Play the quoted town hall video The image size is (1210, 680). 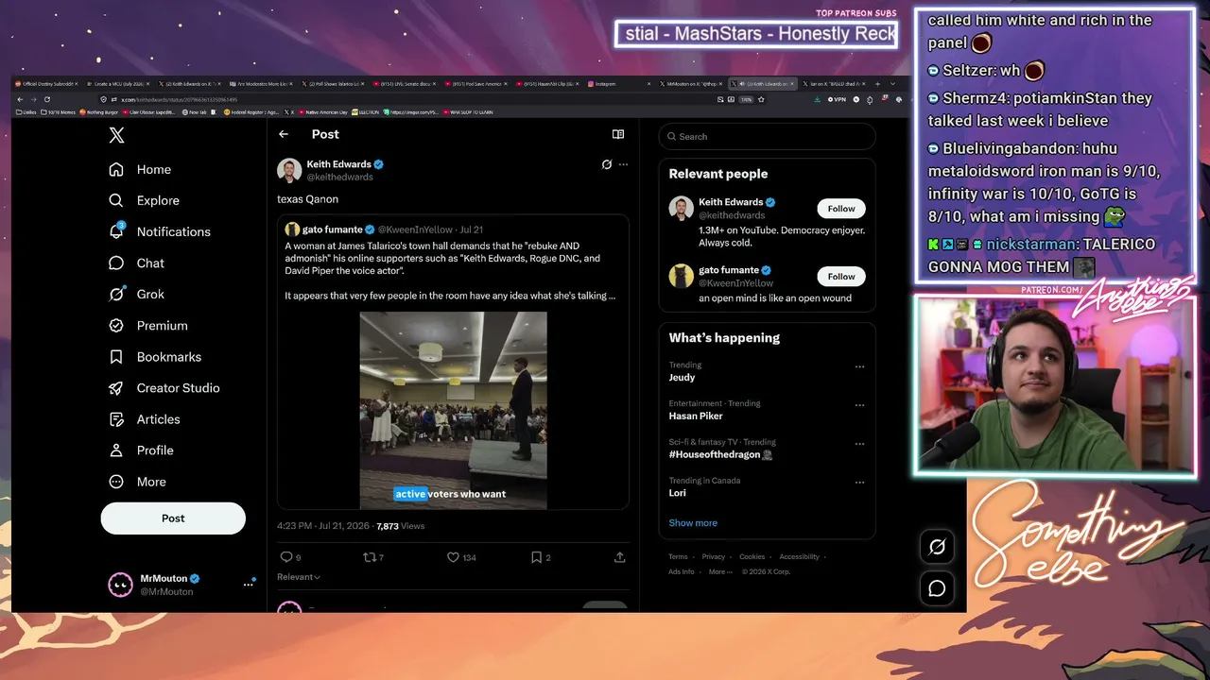pyautogui.click(x=453, y=411)
